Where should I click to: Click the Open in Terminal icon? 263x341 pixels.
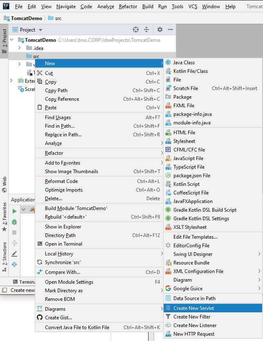pos(40,244)
